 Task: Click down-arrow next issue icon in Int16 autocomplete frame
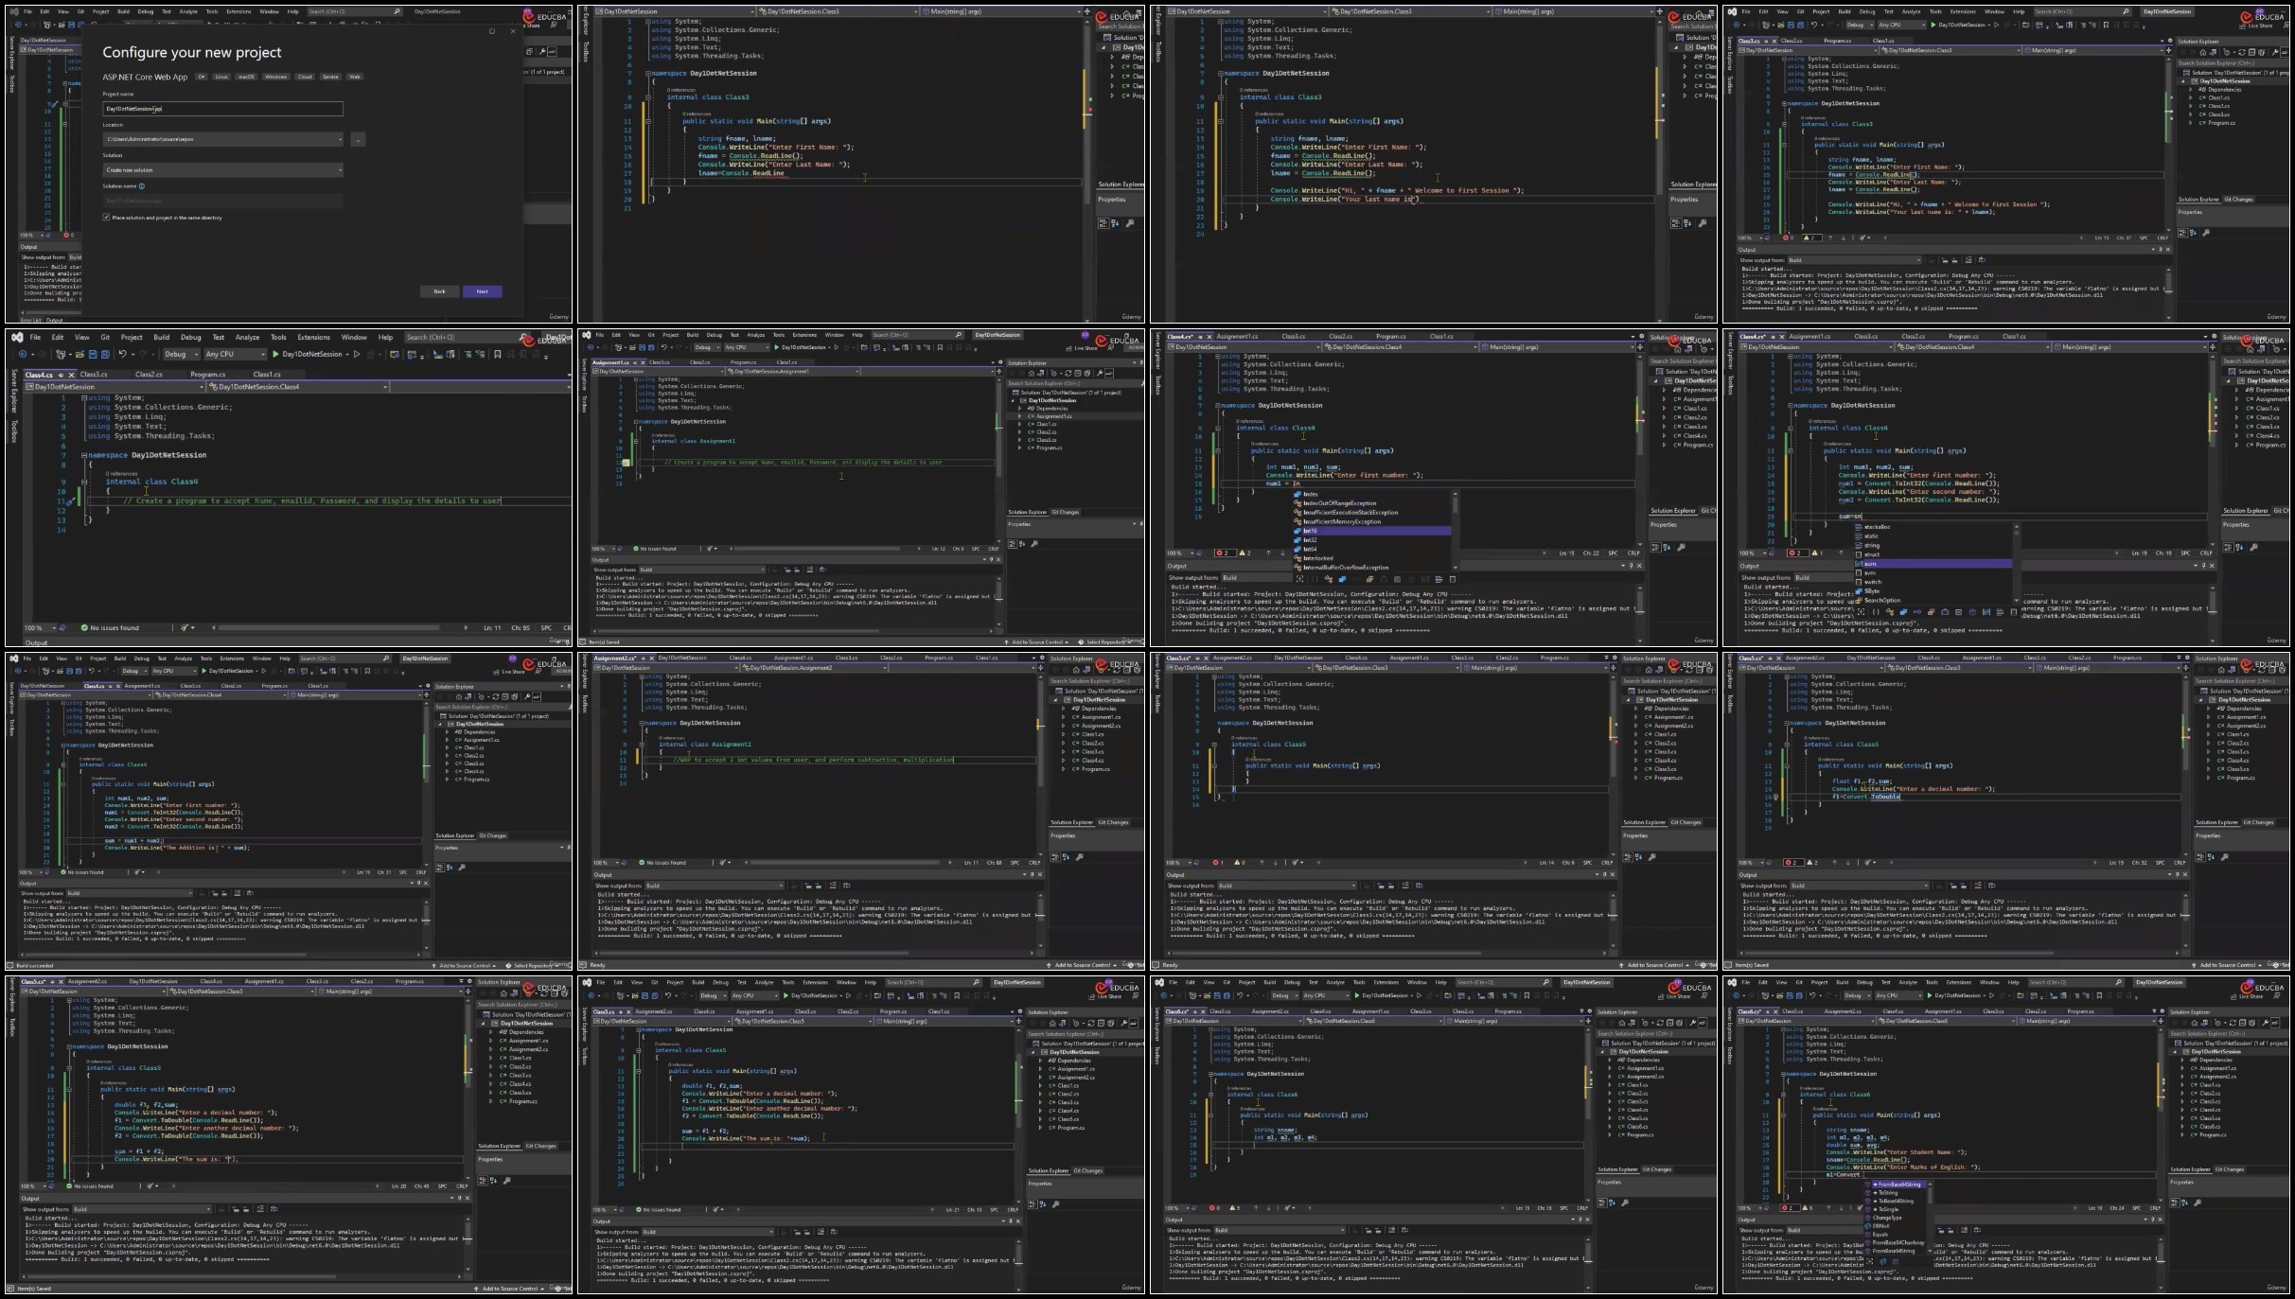point(1282,553)
